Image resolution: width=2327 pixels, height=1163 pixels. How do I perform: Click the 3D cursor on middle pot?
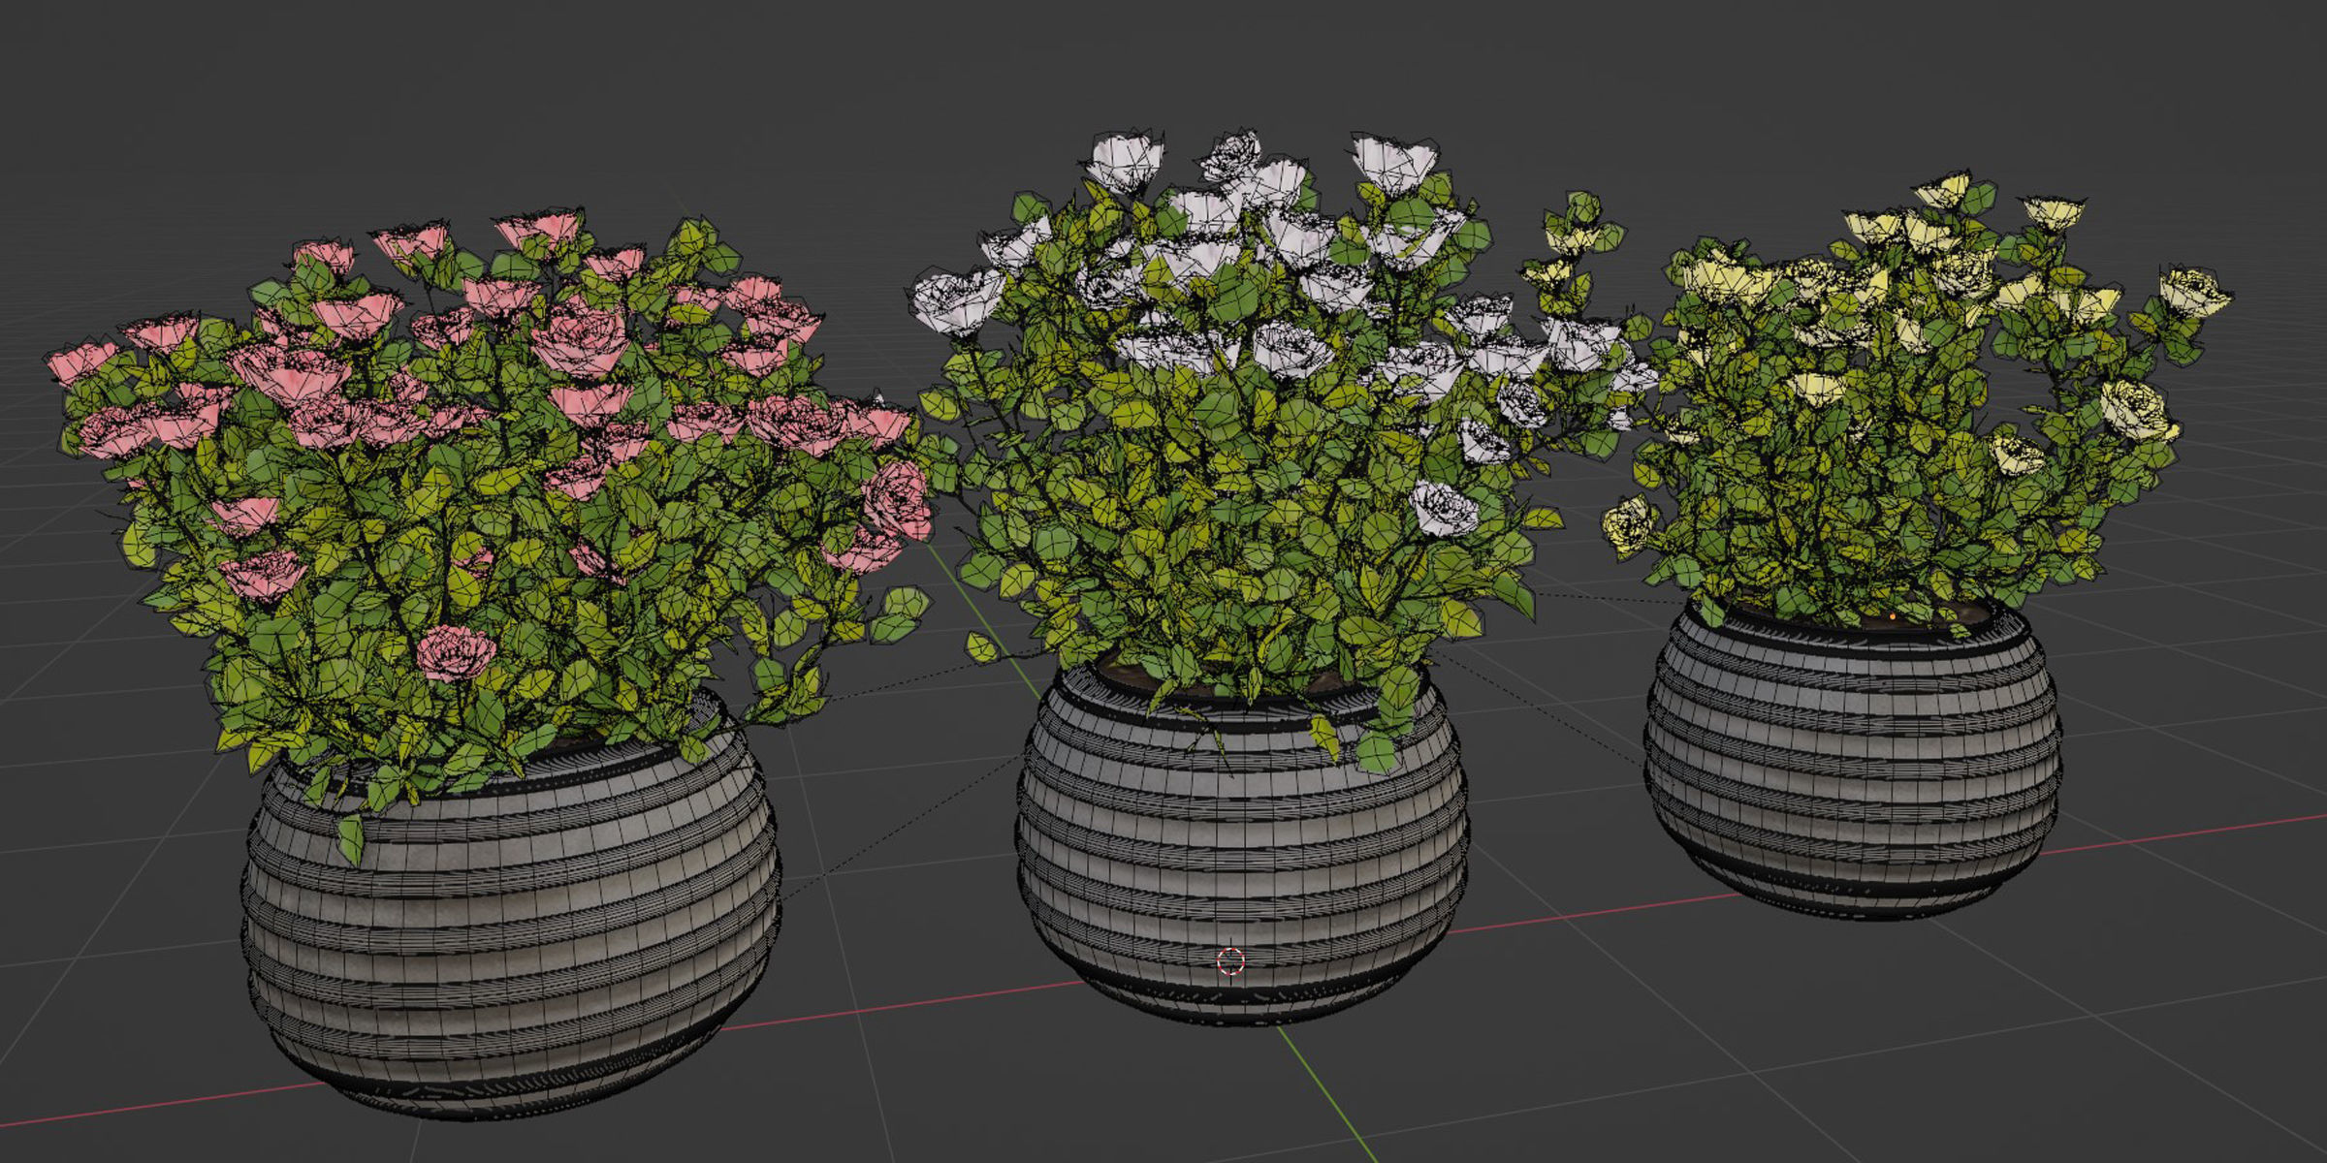pyautogui.click(x=1230, y=961)
